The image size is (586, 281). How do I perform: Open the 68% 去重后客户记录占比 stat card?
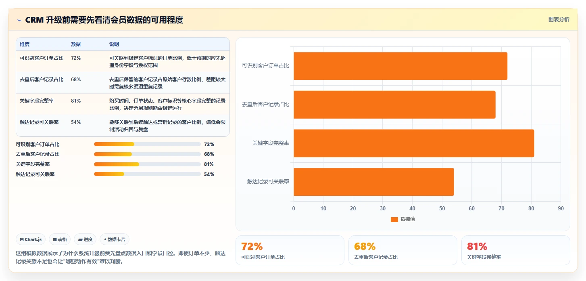(x=403, y=250)
